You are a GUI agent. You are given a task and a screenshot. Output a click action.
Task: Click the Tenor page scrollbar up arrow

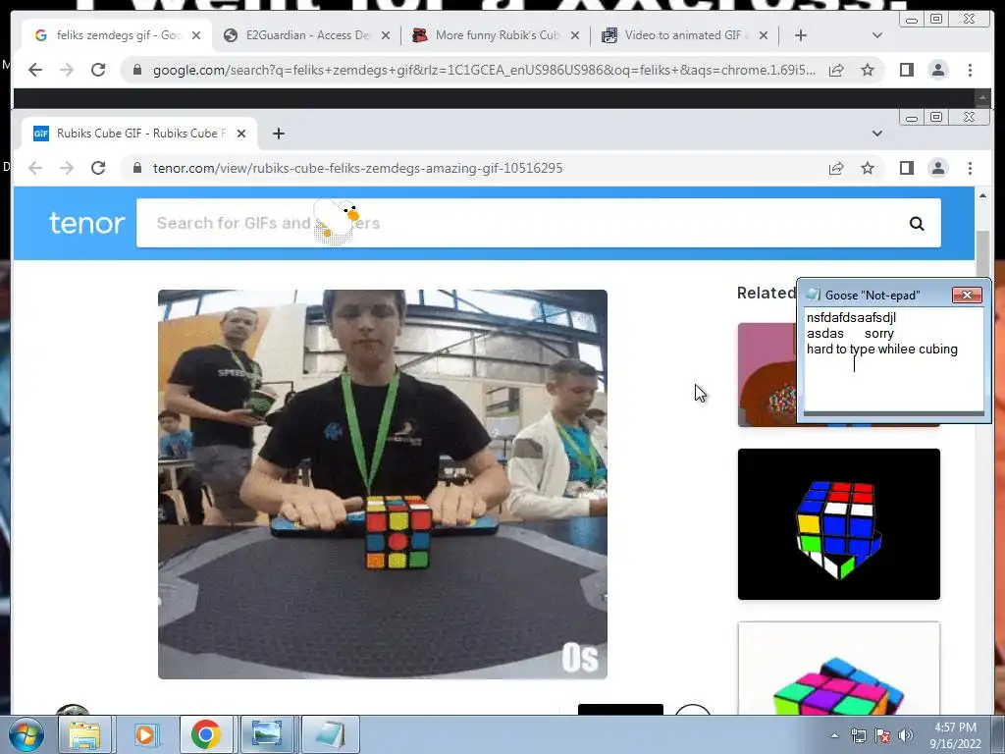click(982, 195)
